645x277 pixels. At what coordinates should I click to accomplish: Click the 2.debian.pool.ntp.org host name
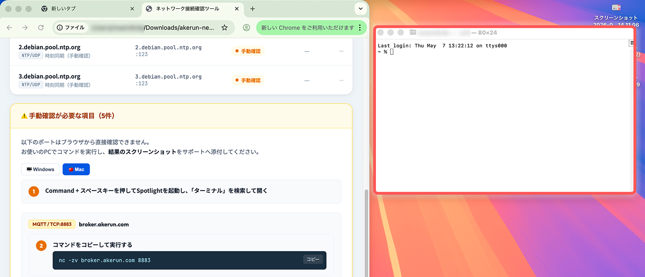point(49,47)
